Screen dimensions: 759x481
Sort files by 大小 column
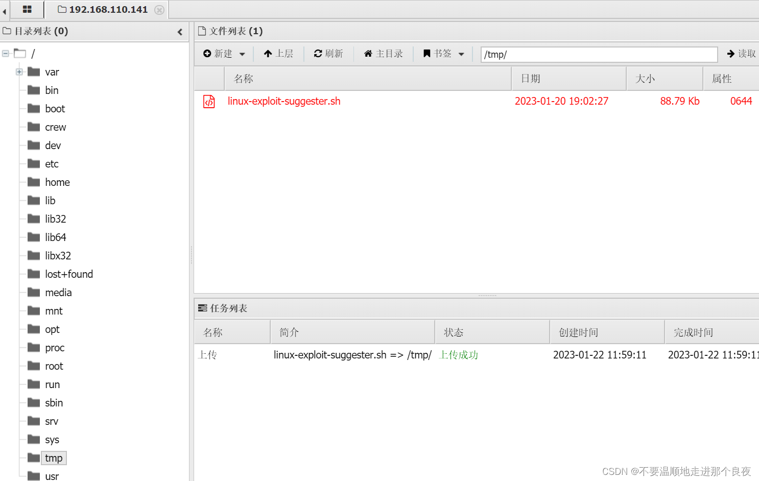665,79
